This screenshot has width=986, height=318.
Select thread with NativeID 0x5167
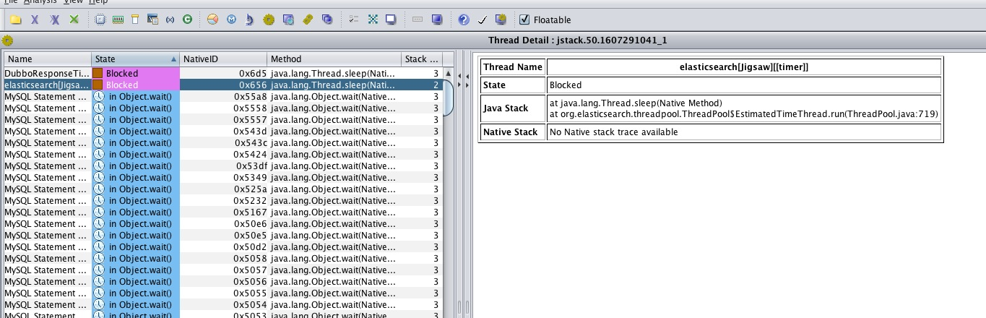223,212
